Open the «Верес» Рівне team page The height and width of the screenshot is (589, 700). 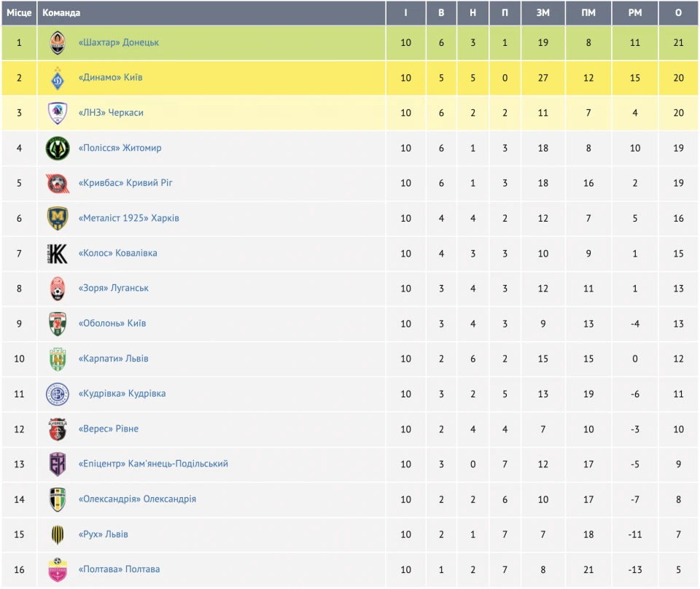click(x=108, y=429)
